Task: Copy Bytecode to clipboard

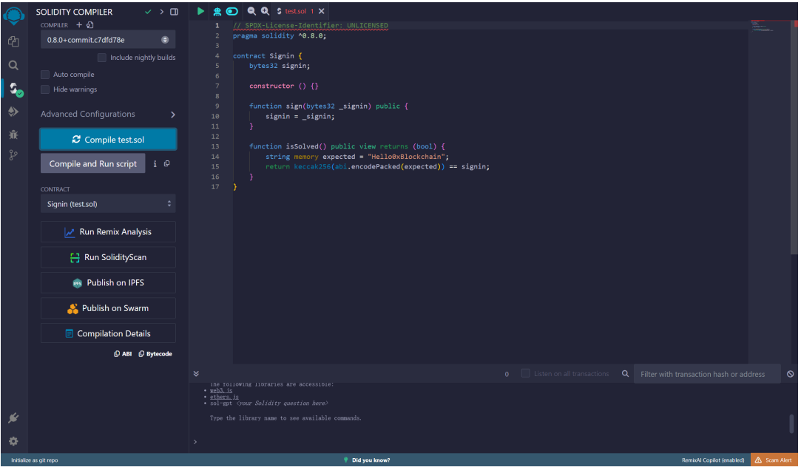Action: 155,354
